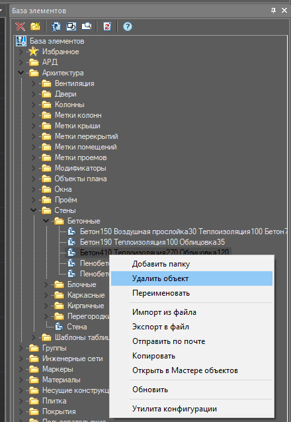Select the Метки перекрытий tree row

(87, 136)
